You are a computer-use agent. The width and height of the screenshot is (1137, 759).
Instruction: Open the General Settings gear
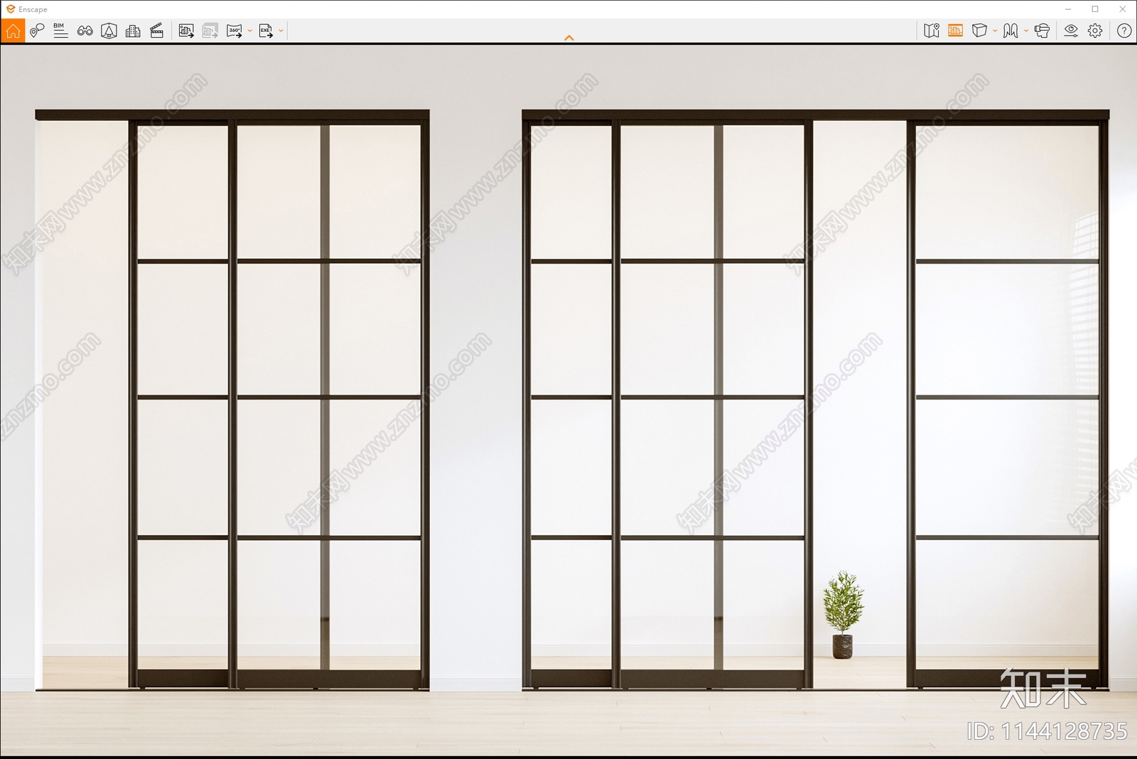pyautogui.click(x=1095, y=31)
